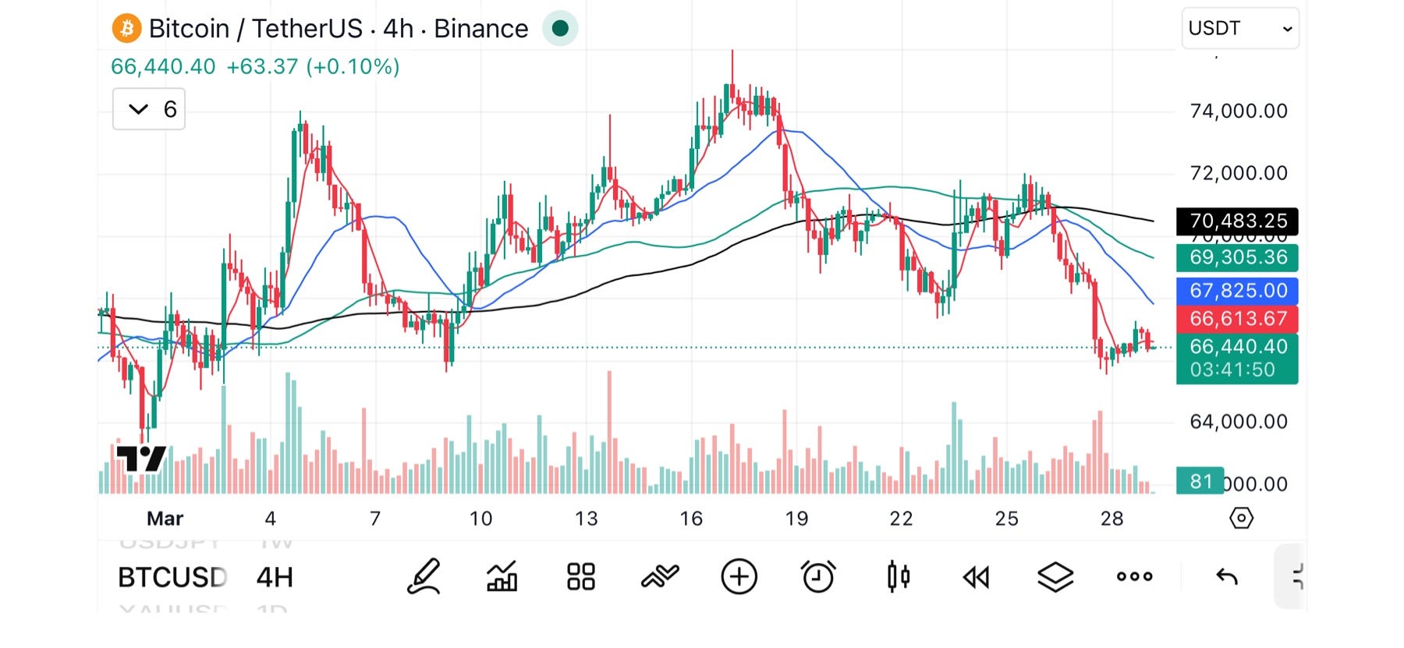
Task: Click the Mar date axis label
Action: click(x=165, y=519)
